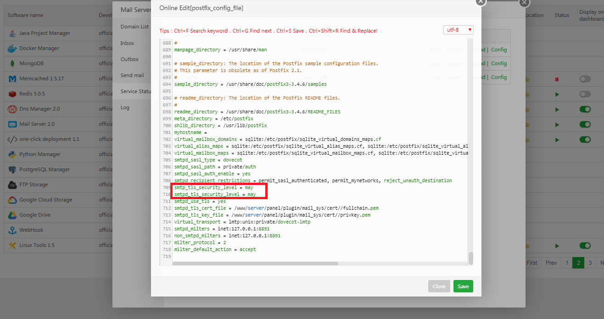The height and width of the screenshot is (319, 604).
Task: Click the FTP Storage icon
Action: point(12,185)
